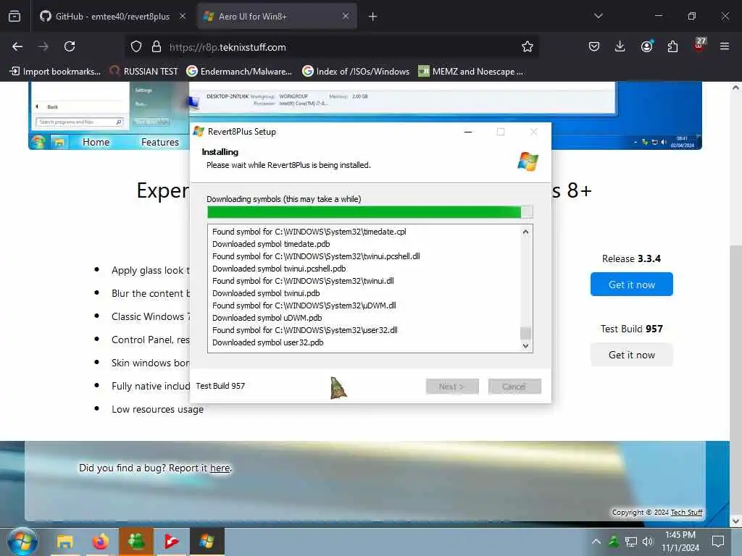Open Index of /ISOs/Windows bookmark
Viewport: 742px width, 556px height.
pyautogui.click(x=356, y=72)
